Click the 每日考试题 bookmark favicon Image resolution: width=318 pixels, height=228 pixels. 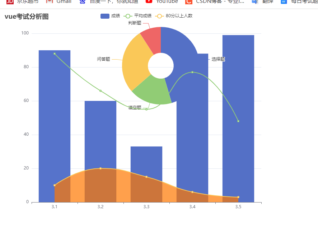point(283,1)
